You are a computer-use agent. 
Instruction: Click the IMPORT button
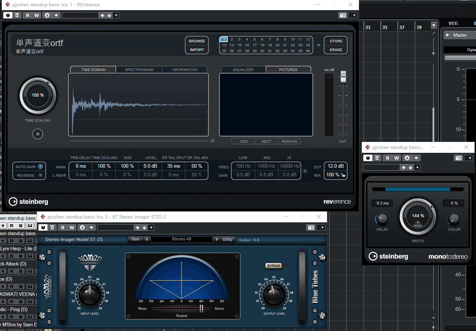pos(197,50)
